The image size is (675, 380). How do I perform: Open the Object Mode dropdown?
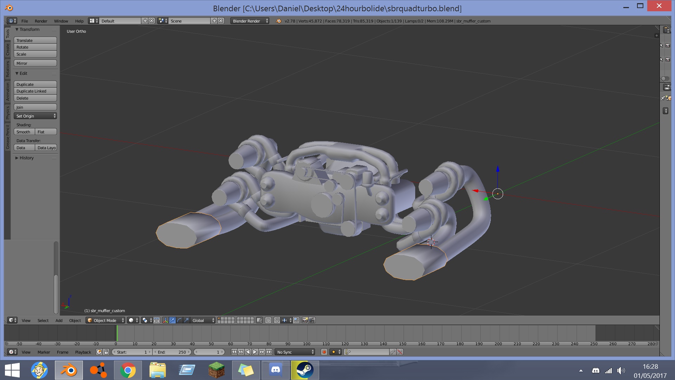(105, 320)
